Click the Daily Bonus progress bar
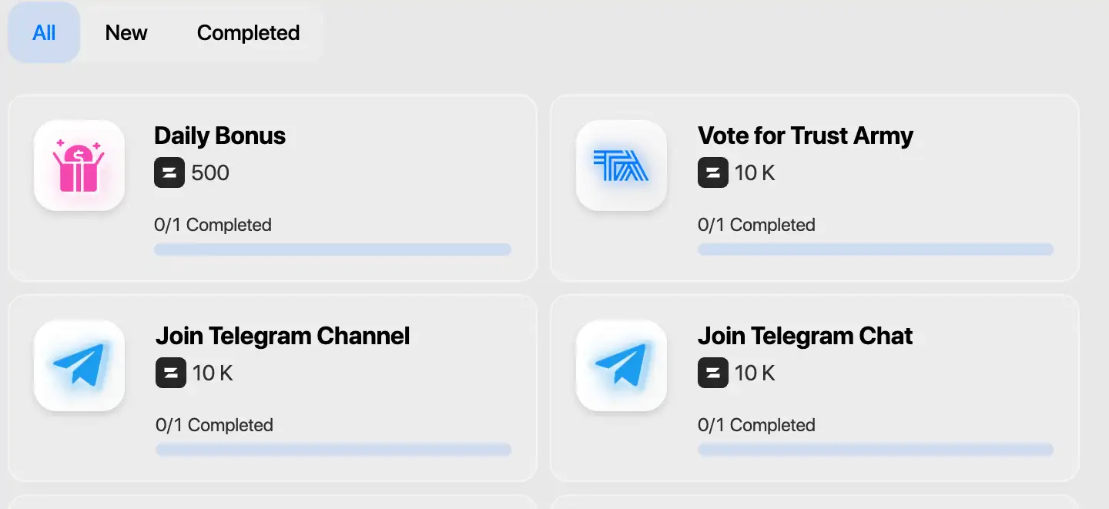The width and height of the screenshot is (1109, 509). pyautogui.click(x=333, y=249)
